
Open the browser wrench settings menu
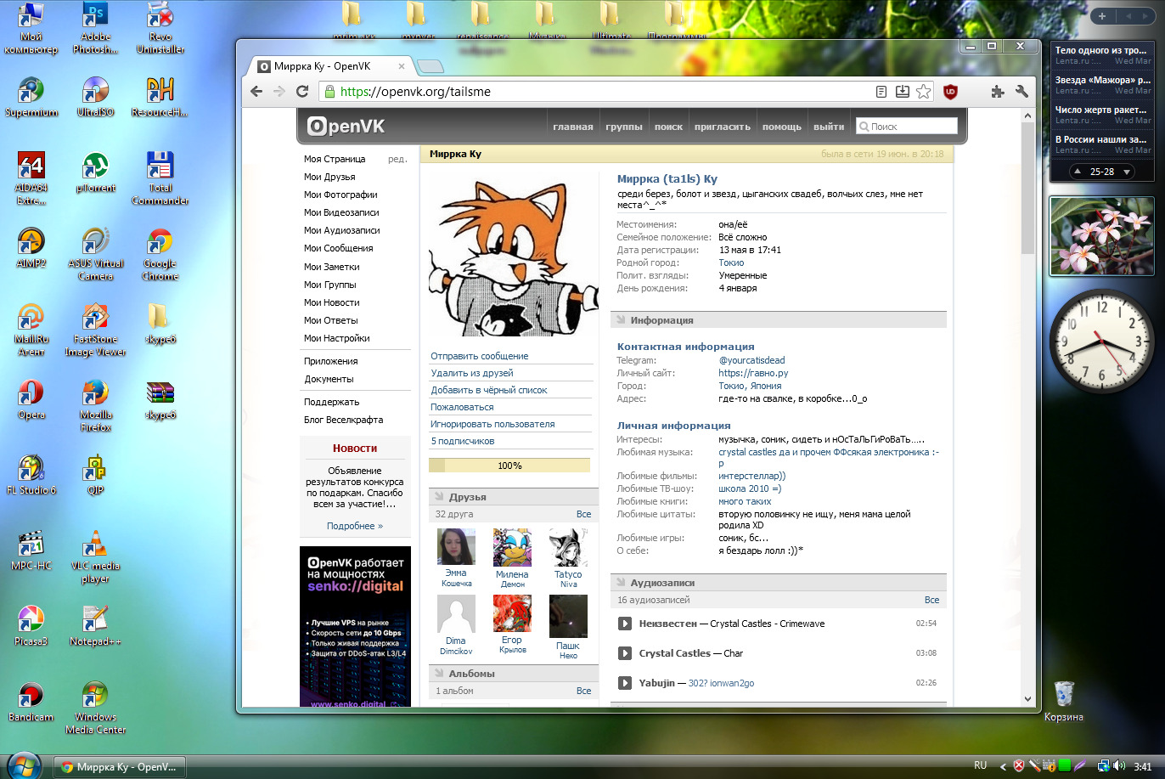tap(1021, 92)
